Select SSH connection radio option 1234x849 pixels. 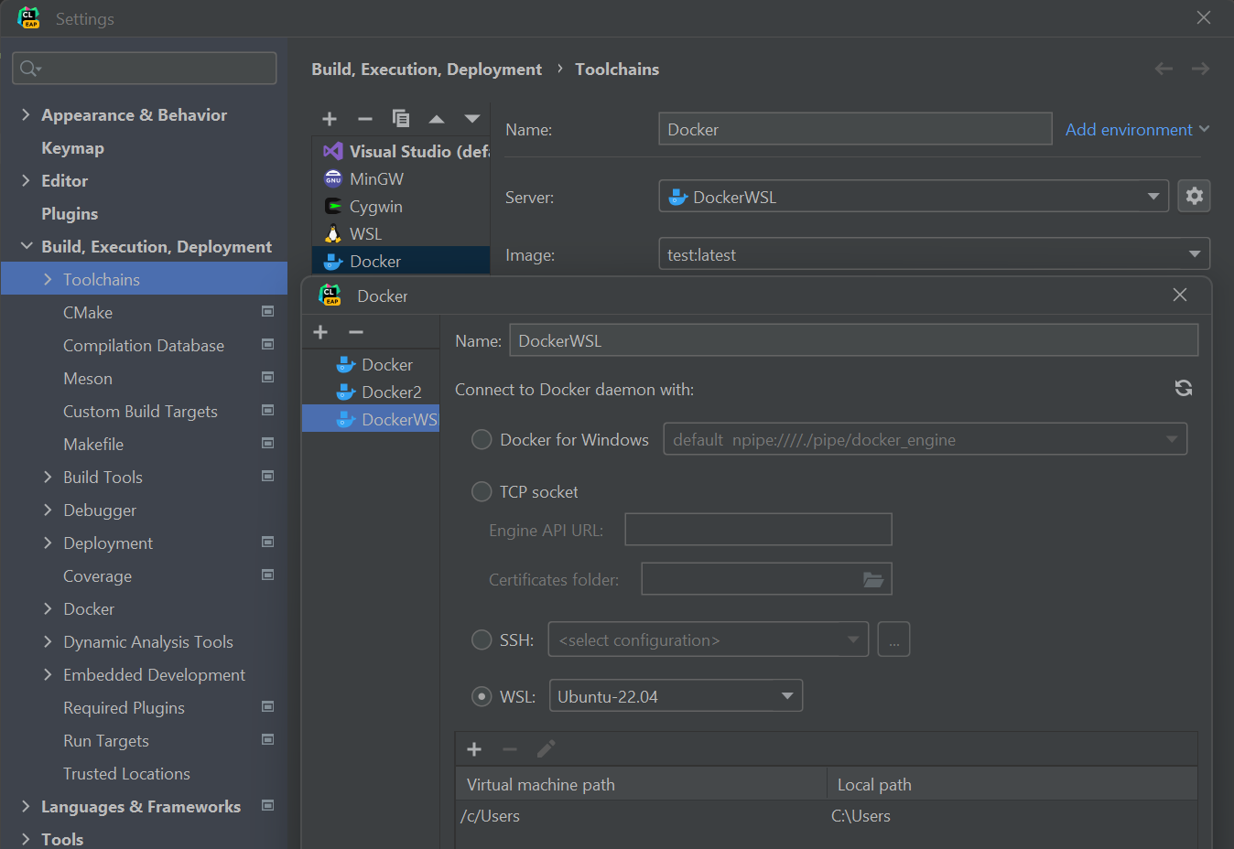(482, 640)
